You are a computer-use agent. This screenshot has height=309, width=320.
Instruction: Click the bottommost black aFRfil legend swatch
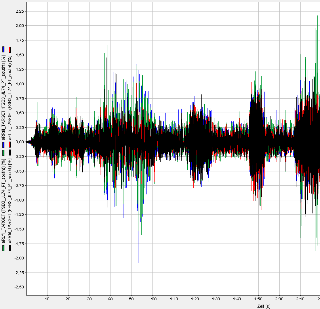coord(10,248)
